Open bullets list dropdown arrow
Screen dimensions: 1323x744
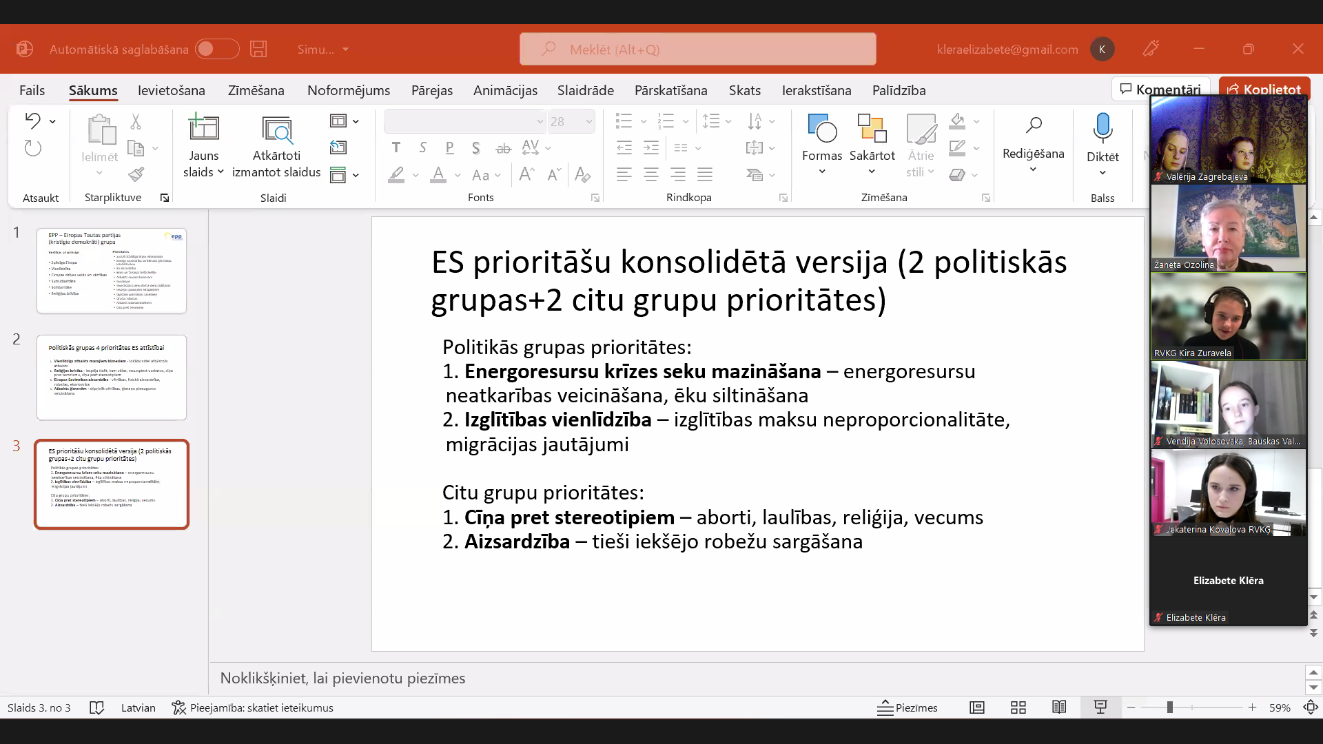[644, 121]
